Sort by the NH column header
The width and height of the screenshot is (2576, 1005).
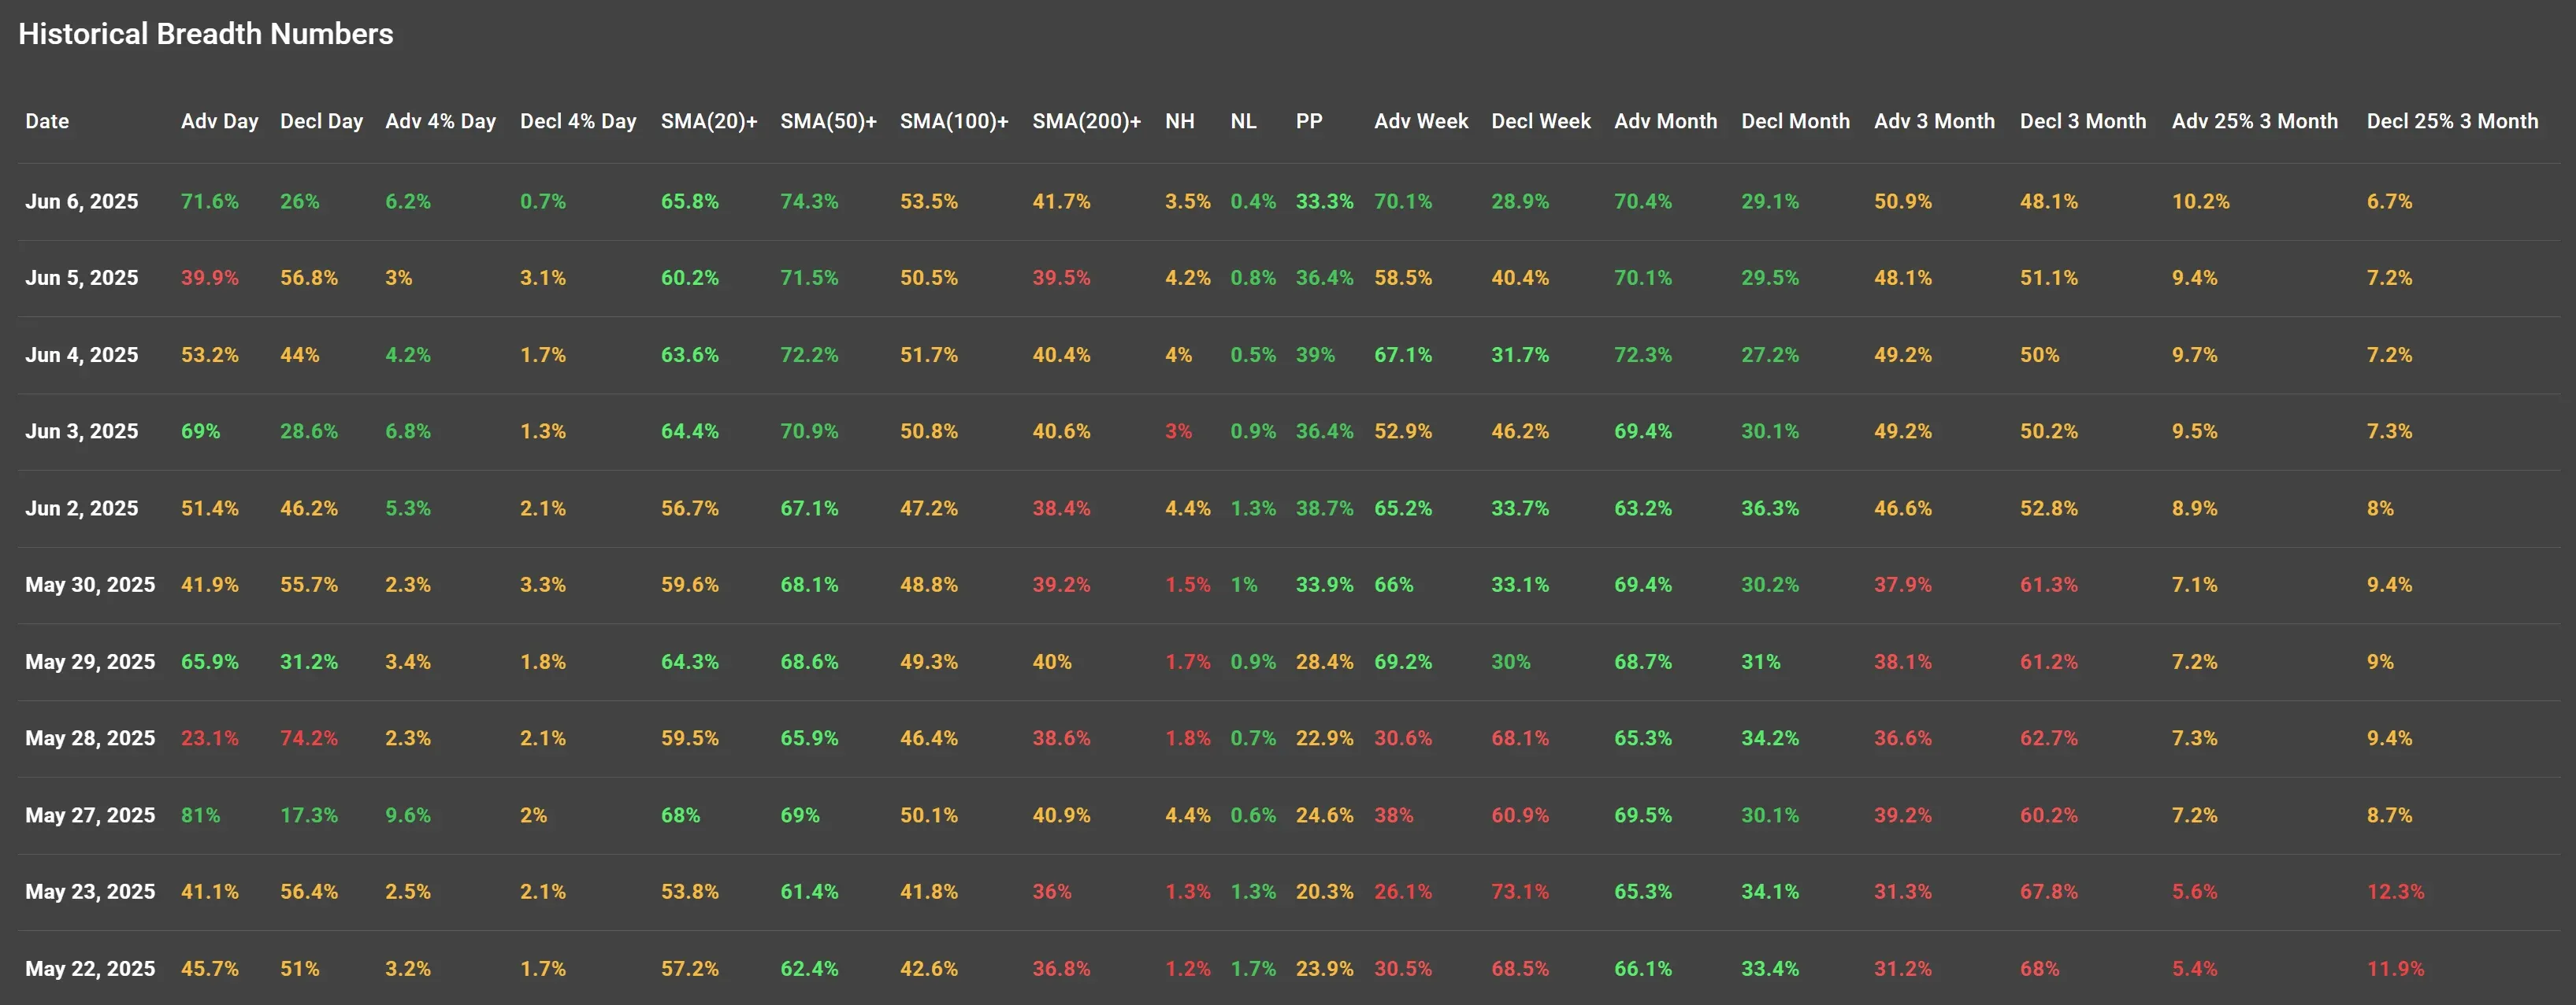point(1179,121)
